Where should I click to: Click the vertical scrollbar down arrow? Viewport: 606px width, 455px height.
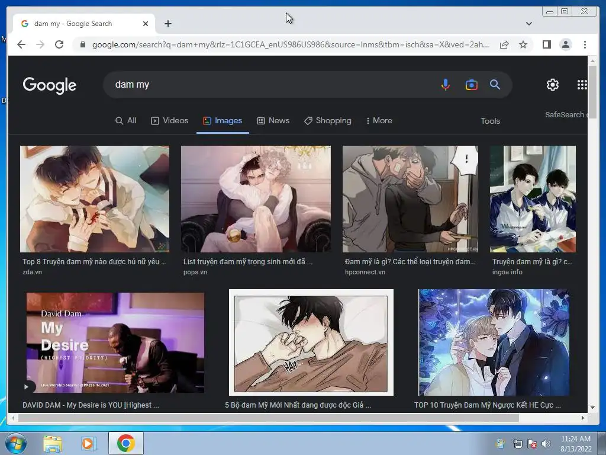tap(592, 408)
